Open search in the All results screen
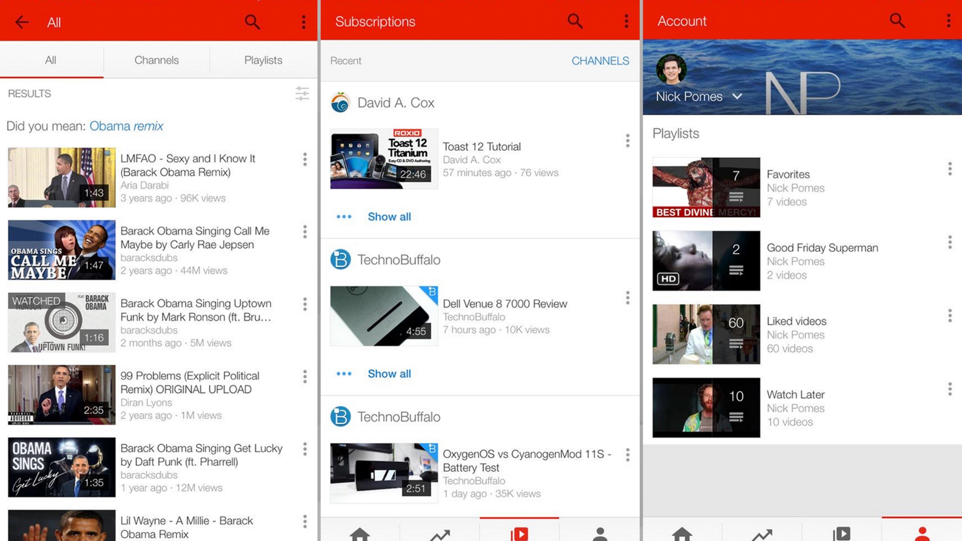The image size is (962, 541). [252, 22]
